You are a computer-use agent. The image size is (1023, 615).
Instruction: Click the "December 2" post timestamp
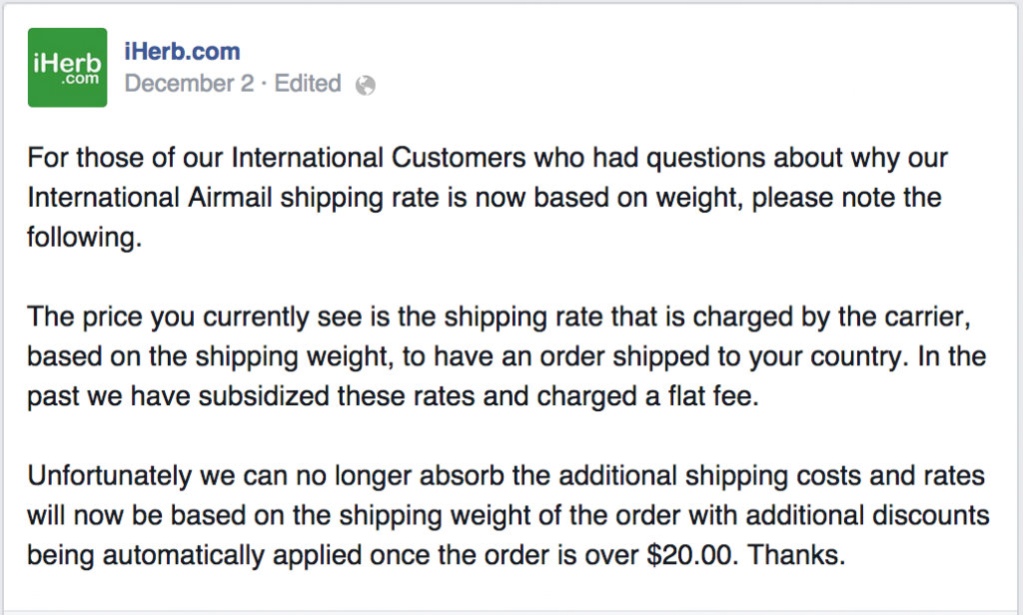click(189, 84)
